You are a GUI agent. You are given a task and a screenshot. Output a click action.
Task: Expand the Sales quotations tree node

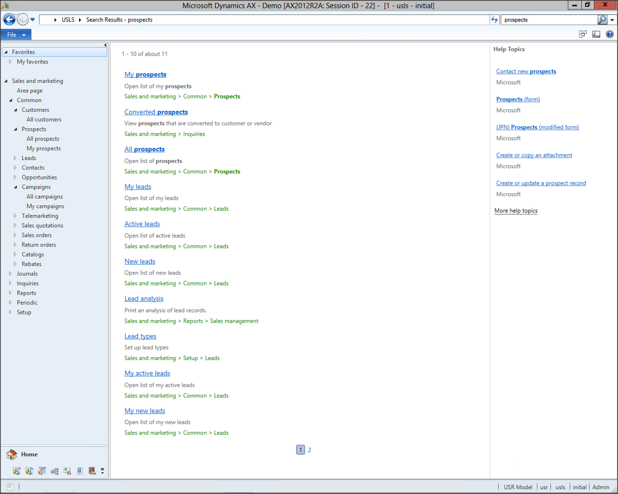coord(15,226)
